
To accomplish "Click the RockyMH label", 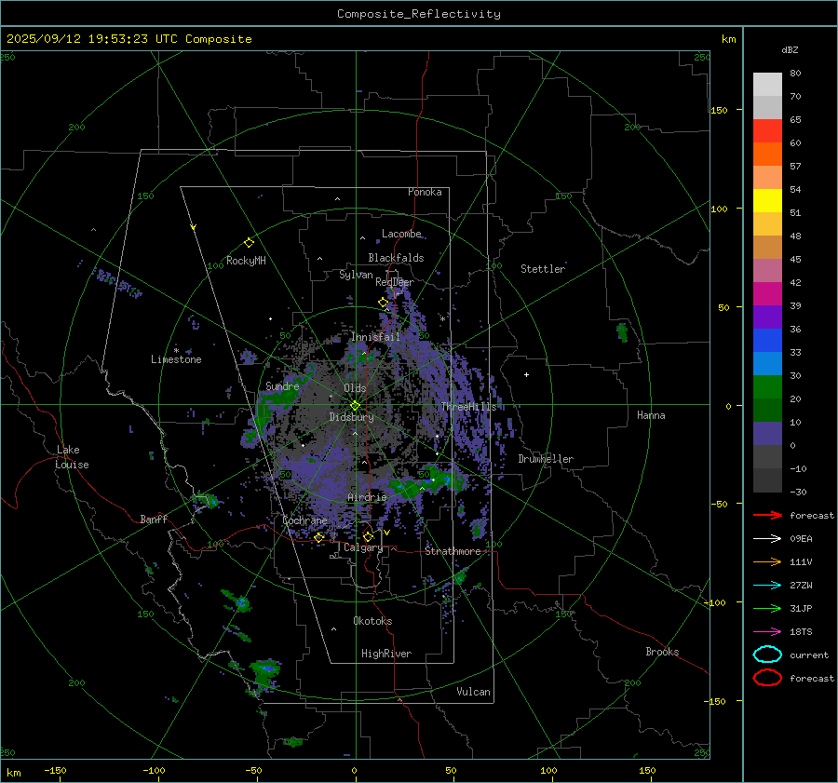I will (246, 261).
